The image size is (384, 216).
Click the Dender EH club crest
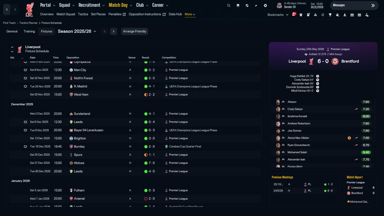[280, 5]
